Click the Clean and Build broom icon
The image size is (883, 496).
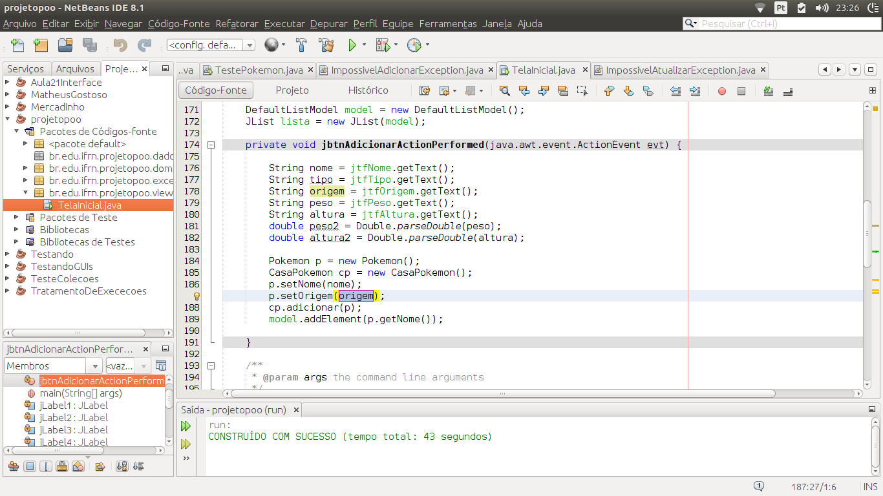click(x=326, y=45)
